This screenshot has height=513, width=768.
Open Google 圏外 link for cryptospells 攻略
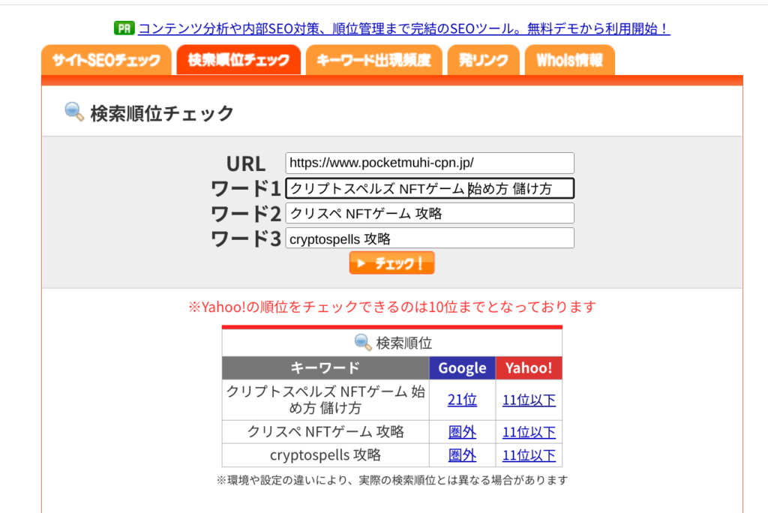tap(462, 455)
